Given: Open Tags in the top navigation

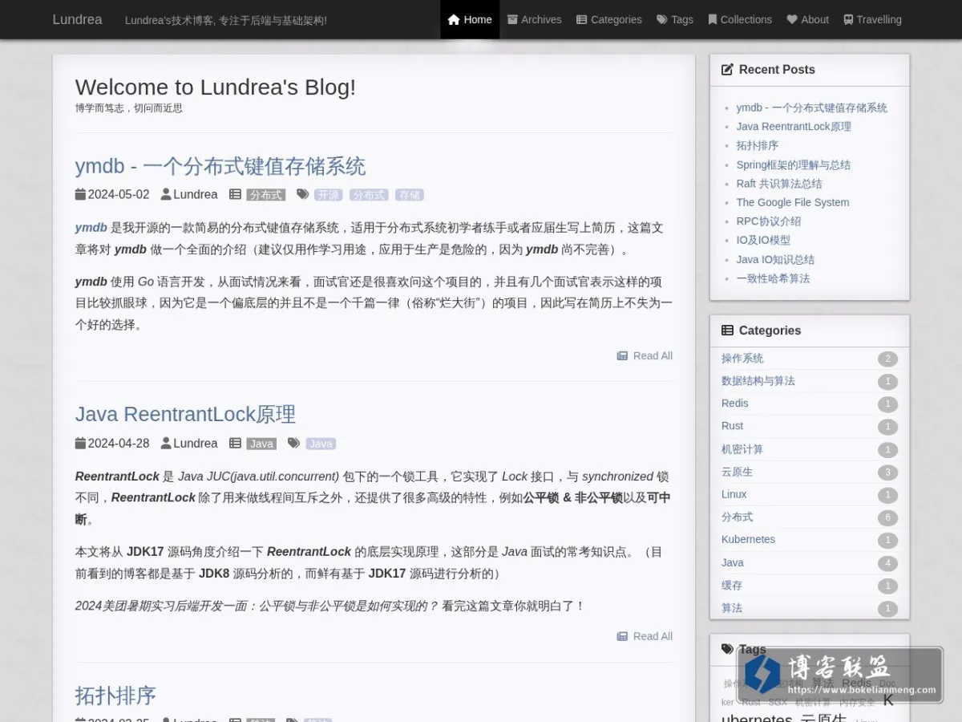Looking at the screenshot, I should point(675,19).
